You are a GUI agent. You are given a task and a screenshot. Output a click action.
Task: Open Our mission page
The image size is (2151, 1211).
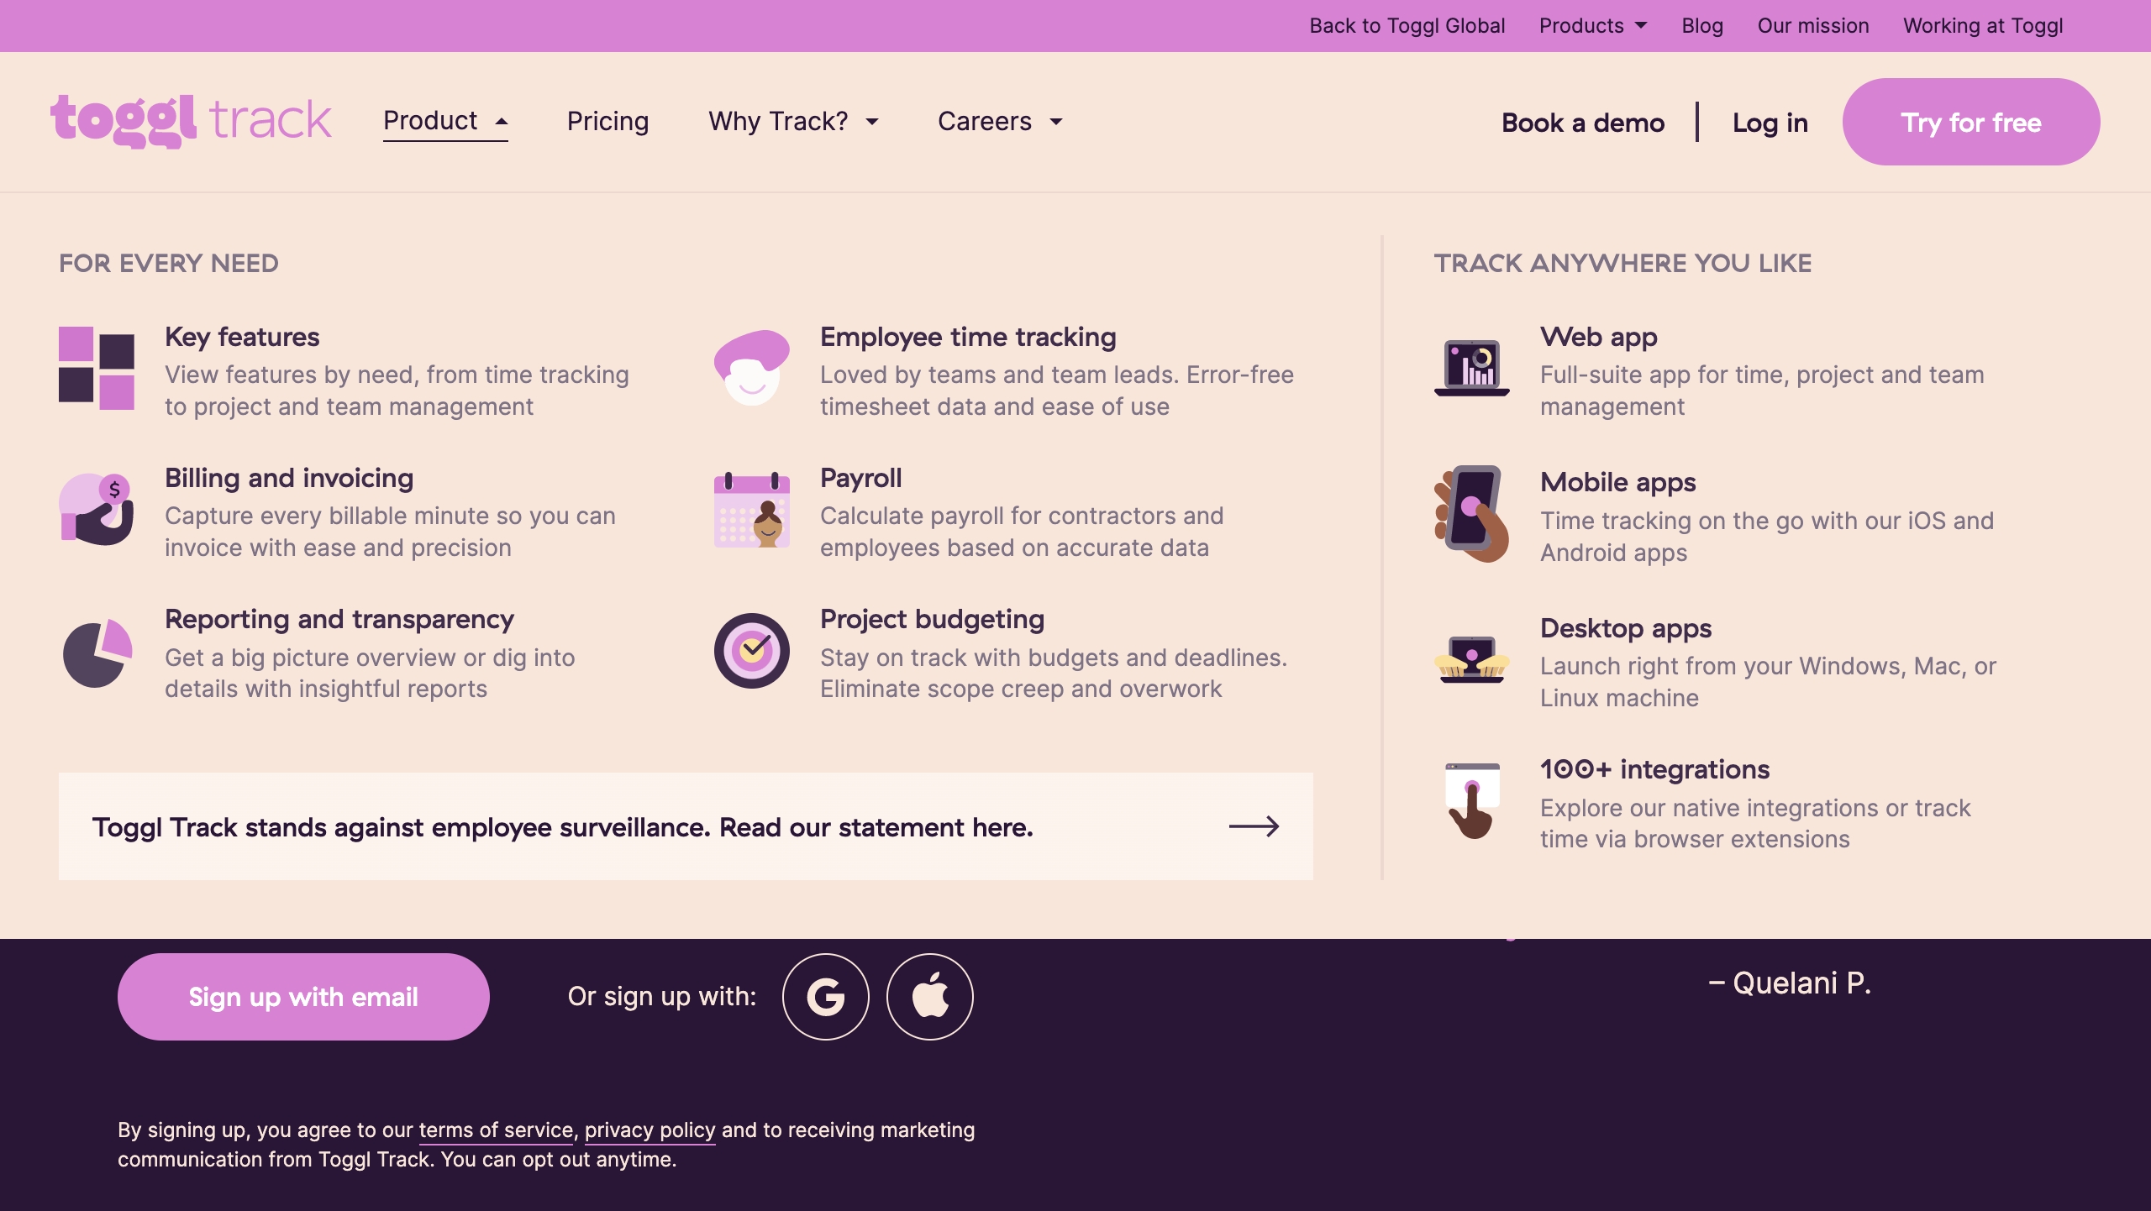pyautogui.click(x=1813, y=26)
